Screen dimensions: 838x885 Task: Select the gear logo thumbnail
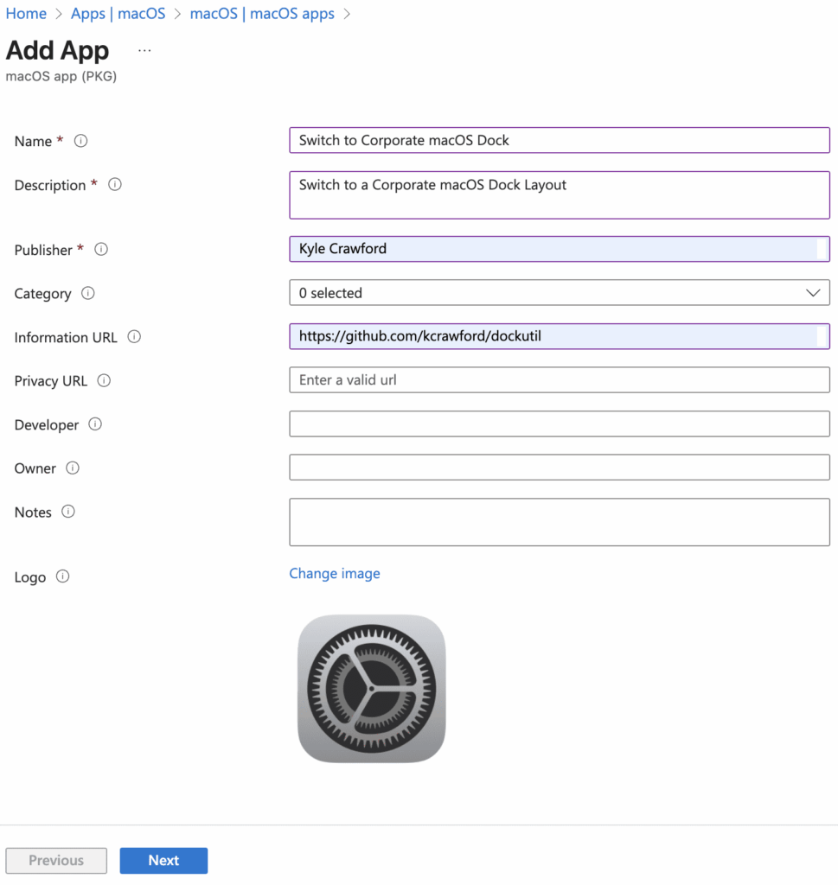(x=371, y=689)
